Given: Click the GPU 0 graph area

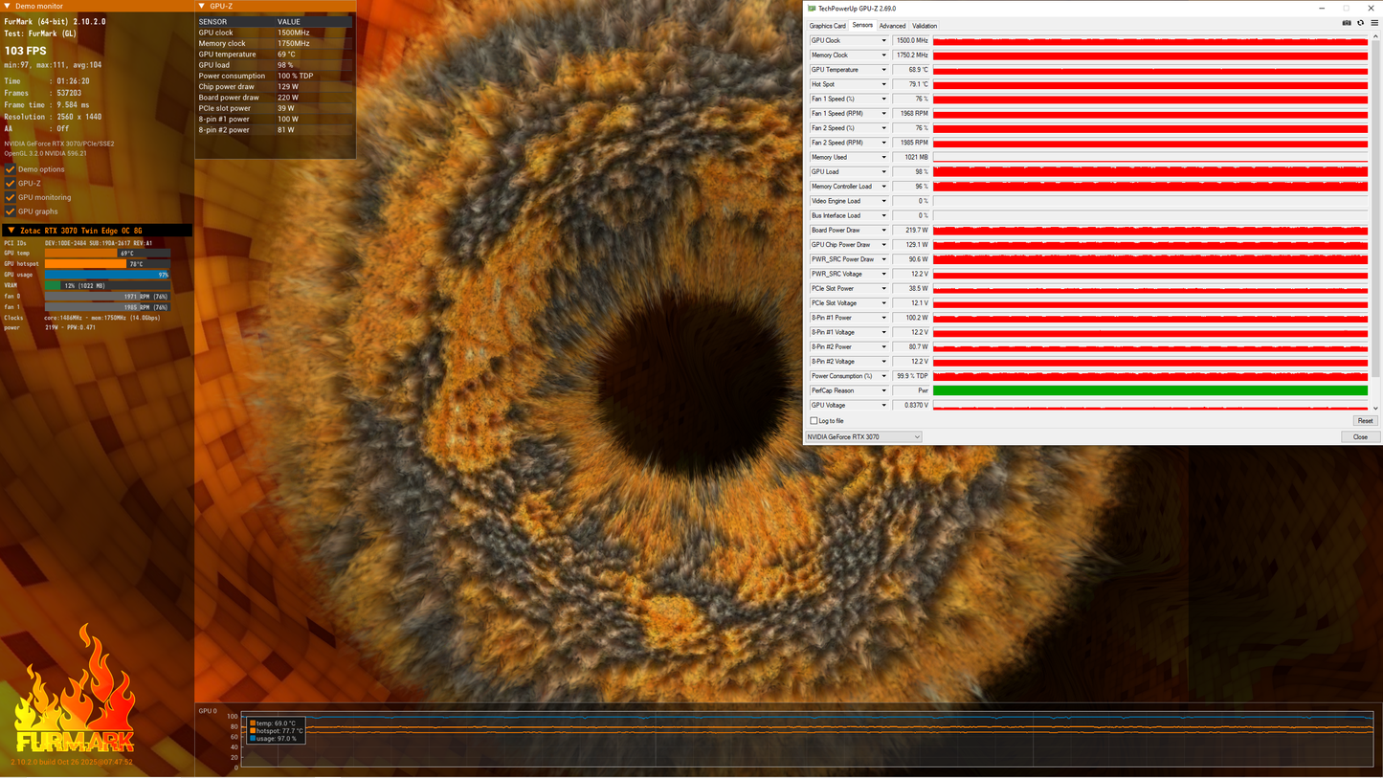Looking at the screenshot, I should 807,741.
